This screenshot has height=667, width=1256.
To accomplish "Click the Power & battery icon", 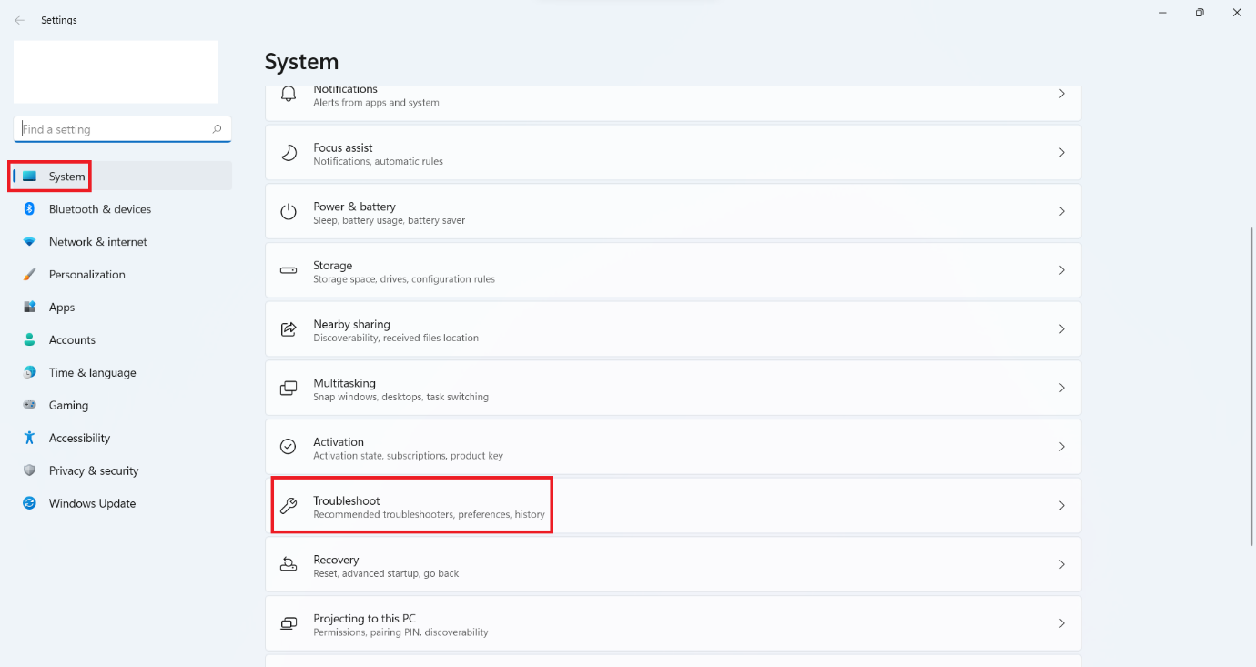I will tap(289, 211).
